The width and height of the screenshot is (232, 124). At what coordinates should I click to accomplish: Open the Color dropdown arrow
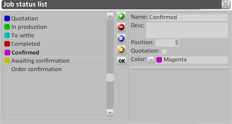[151, 60]
